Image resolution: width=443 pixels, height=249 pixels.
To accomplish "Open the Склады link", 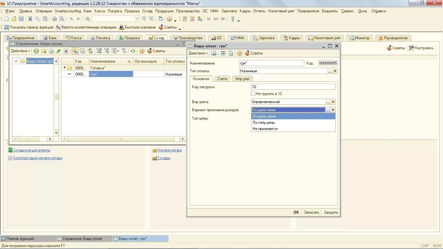I will coord(164,158).
